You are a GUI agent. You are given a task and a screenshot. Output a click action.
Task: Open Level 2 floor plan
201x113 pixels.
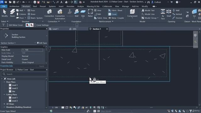(15, 88)
